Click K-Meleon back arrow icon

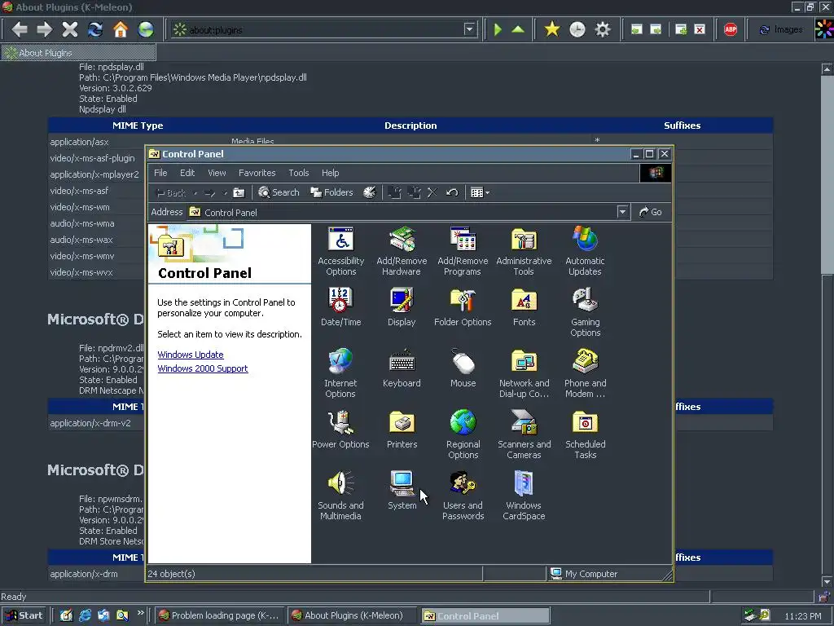(x=20, y=29)
